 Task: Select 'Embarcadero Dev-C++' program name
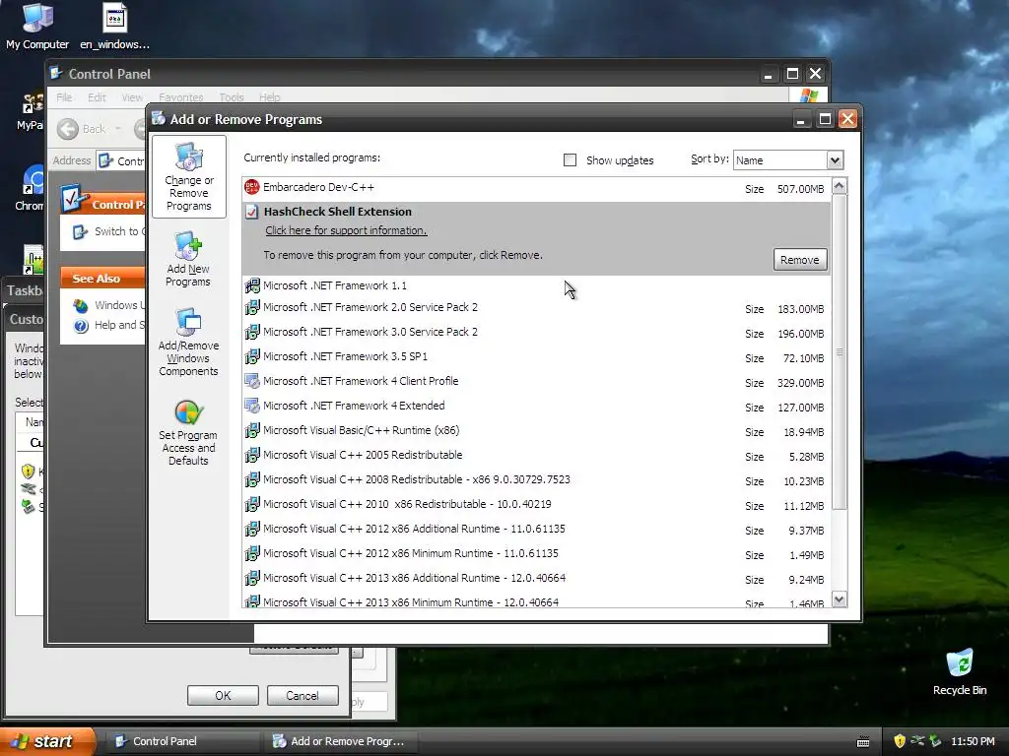click(x=318, y=187)
